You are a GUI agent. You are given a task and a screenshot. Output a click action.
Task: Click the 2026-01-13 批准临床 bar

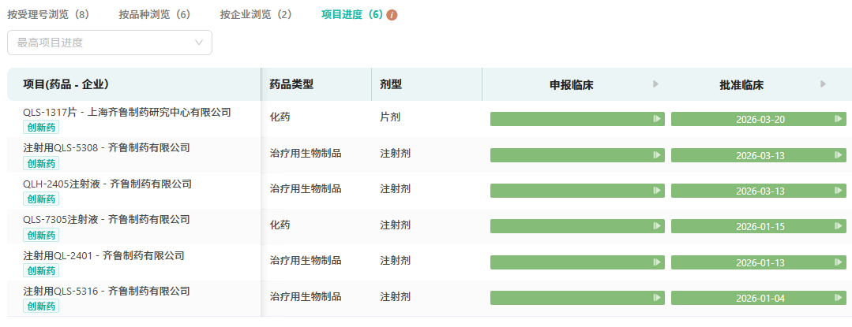759,262
